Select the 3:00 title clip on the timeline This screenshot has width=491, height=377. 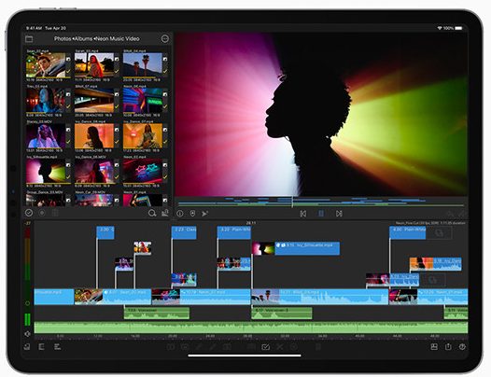tap(105, 232)
